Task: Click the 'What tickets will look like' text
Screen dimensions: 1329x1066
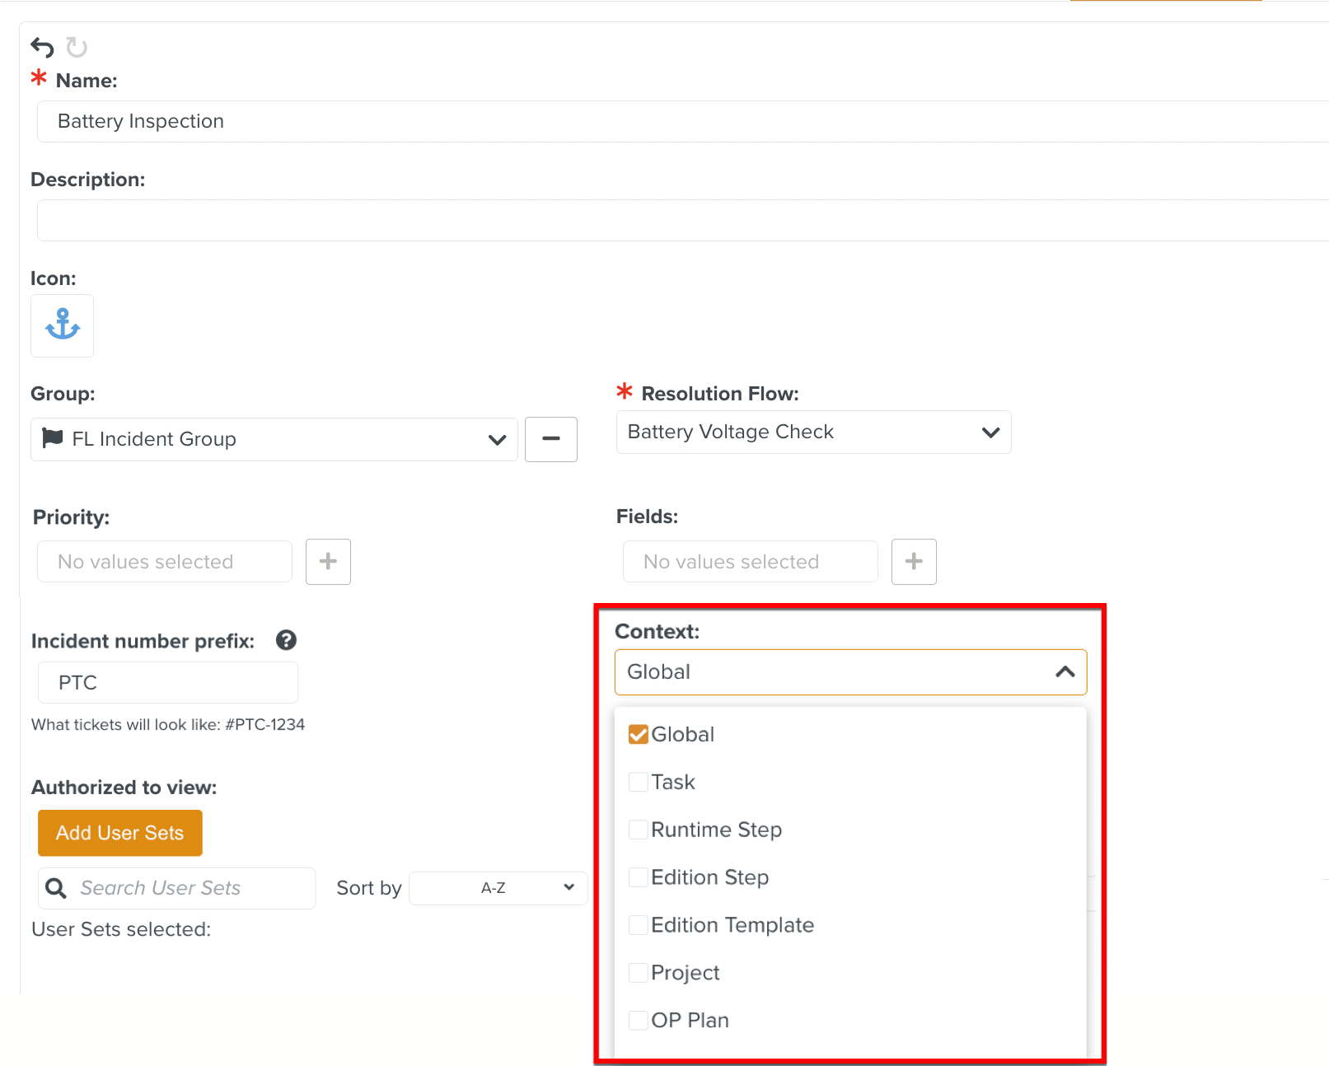Action: coord(168,725)
